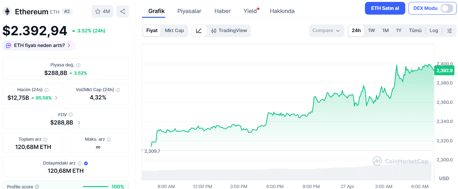Click info icon next to Dolaşımdaki arz
Viewport: 458px width, 189px height.
click(x=79, y=163)
